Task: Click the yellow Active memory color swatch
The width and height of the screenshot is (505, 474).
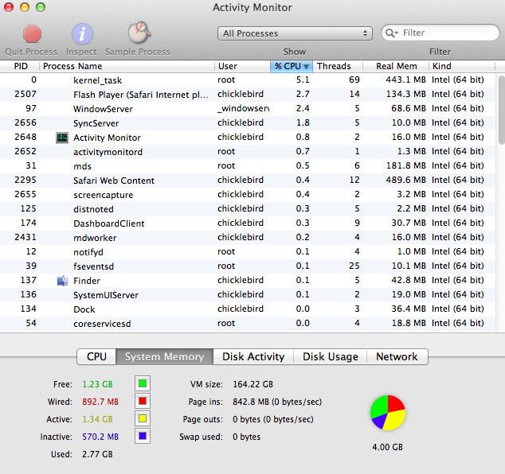Action: click(143, 418)
